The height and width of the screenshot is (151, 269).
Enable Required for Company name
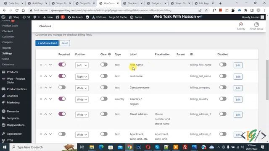click(x=62, y=87)
